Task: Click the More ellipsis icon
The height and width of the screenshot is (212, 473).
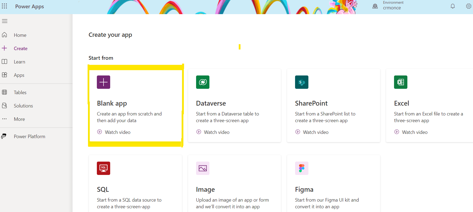Action: point(5,119)
